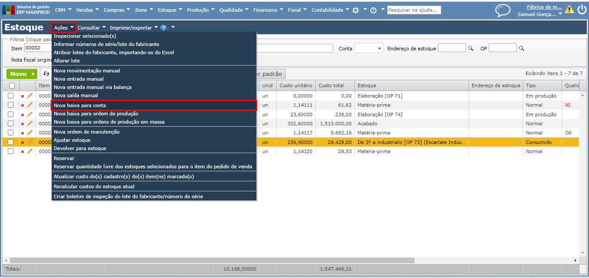589x278 pixels.
Task: Click the search magnifier beside OP field
Action: (x=521, y=48)
